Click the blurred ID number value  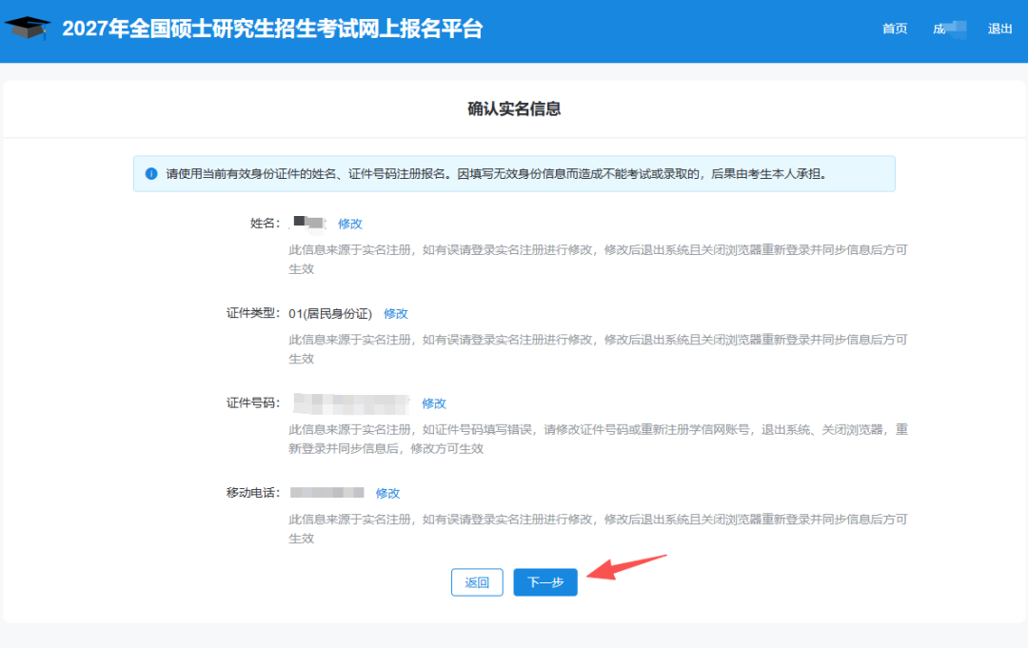(x=351, y=403)
